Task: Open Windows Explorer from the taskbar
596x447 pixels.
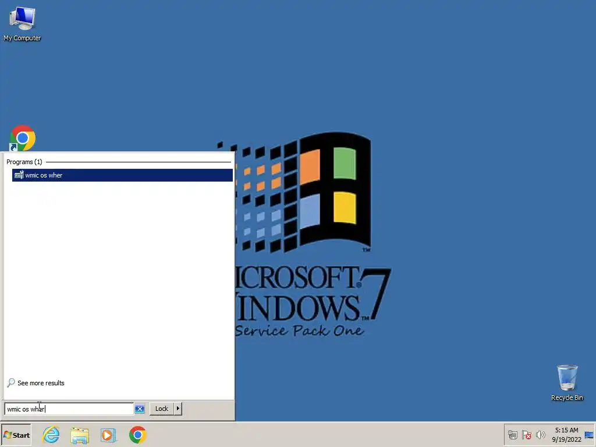Action: point(79,435)
